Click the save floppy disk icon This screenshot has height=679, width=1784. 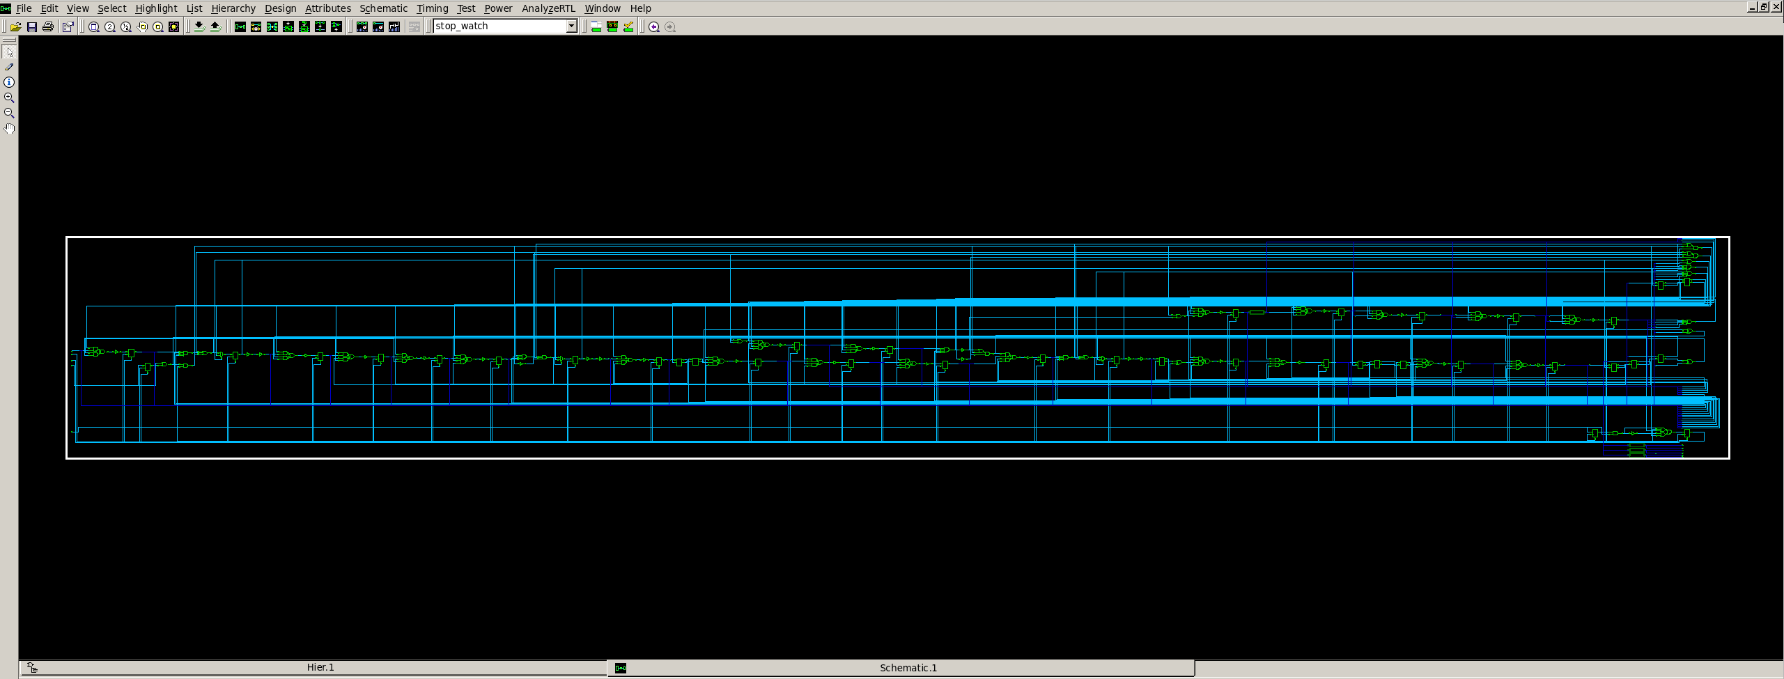31,26
